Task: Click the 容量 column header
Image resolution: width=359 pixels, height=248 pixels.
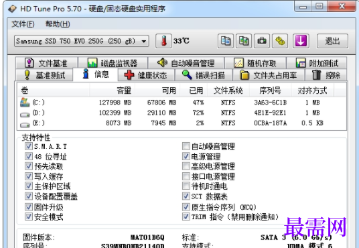Action: point(113,90)
